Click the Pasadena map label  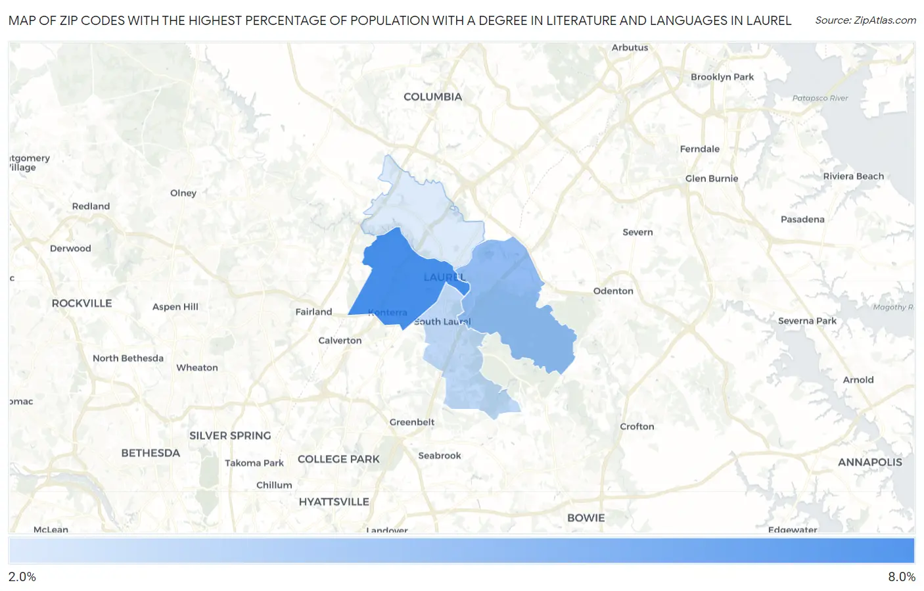click(802, 220)
